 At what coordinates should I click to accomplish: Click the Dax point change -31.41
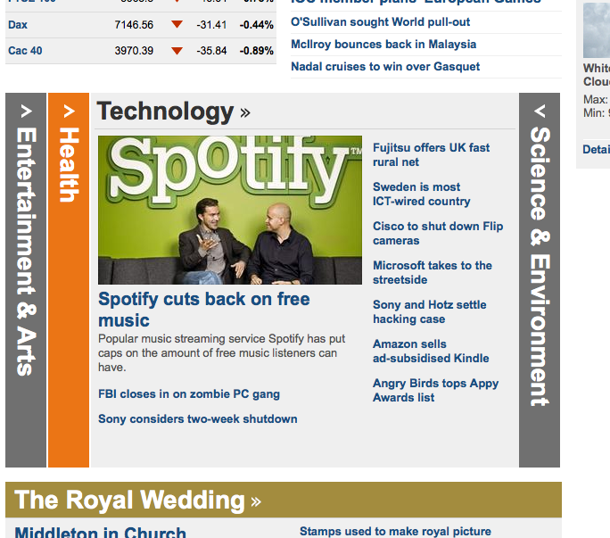pyautogui.click(x=211, y=25)
